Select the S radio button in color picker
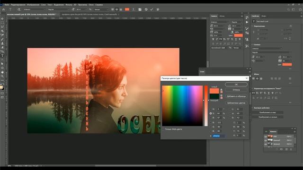 tap(211, 113)
